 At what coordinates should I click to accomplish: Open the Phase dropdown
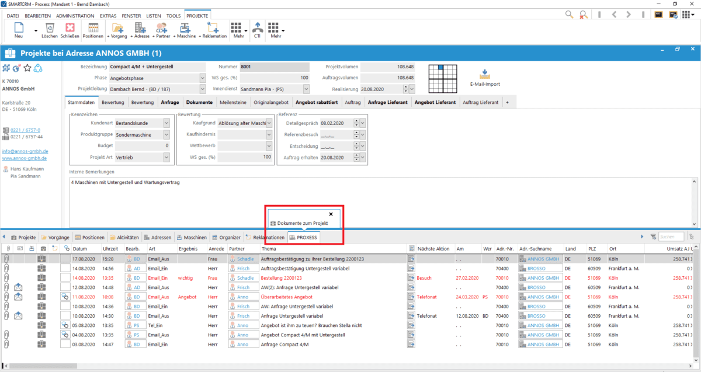point(202,77)
